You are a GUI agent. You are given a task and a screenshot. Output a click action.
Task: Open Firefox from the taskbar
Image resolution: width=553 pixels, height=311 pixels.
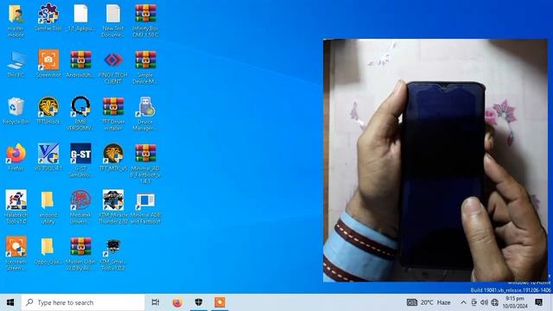click(x=177, y=302)
